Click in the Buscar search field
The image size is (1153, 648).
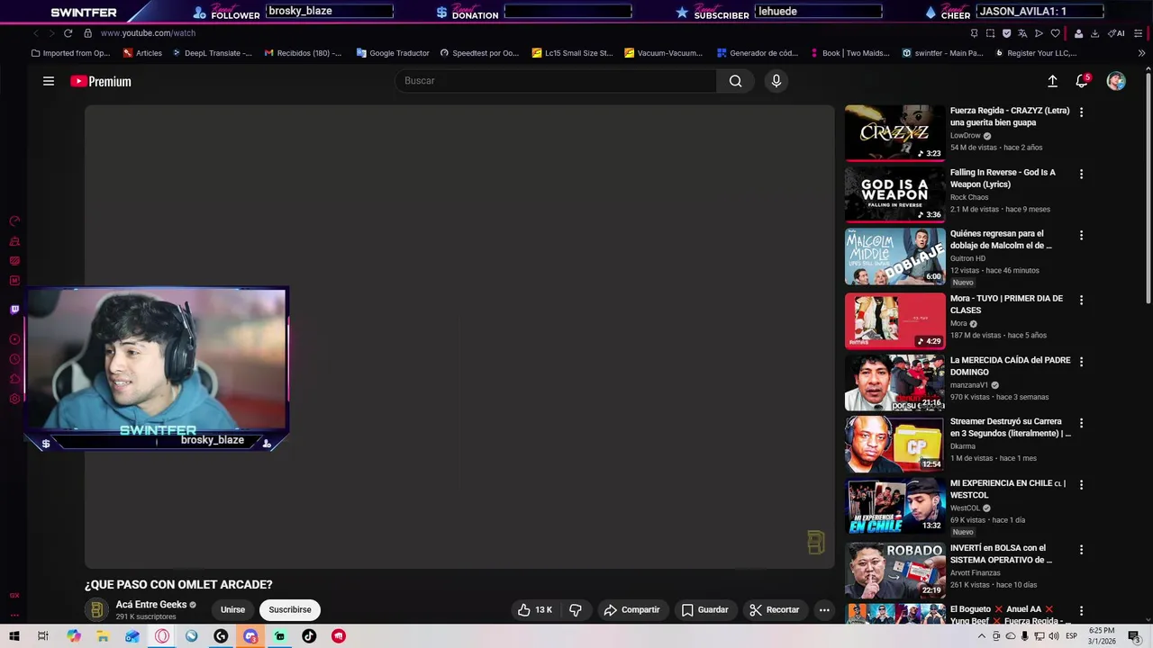click(556, 81)
